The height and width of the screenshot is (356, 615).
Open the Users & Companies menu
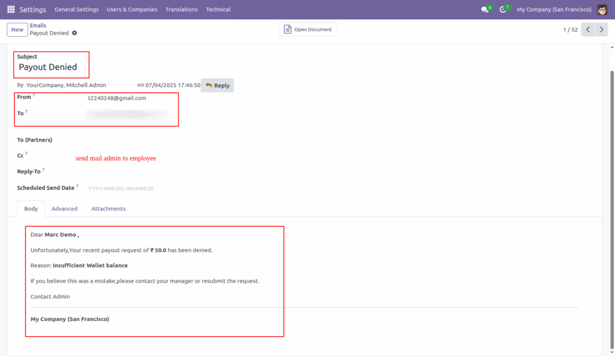click(132, 9)
